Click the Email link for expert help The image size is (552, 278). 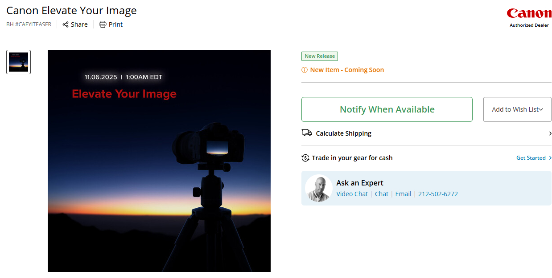[403, 194]
